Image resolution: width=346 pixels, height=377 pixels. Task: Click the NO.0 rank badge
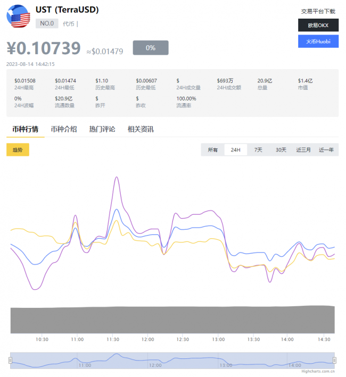(47, 23)
